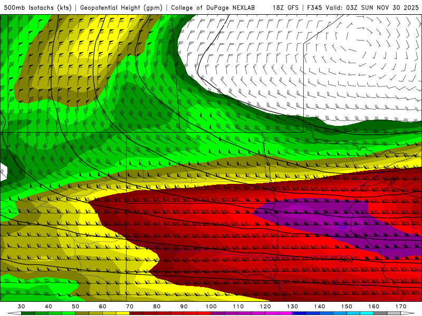Click the bright green 45-50 kt colorbar swatch

[69, 313]
